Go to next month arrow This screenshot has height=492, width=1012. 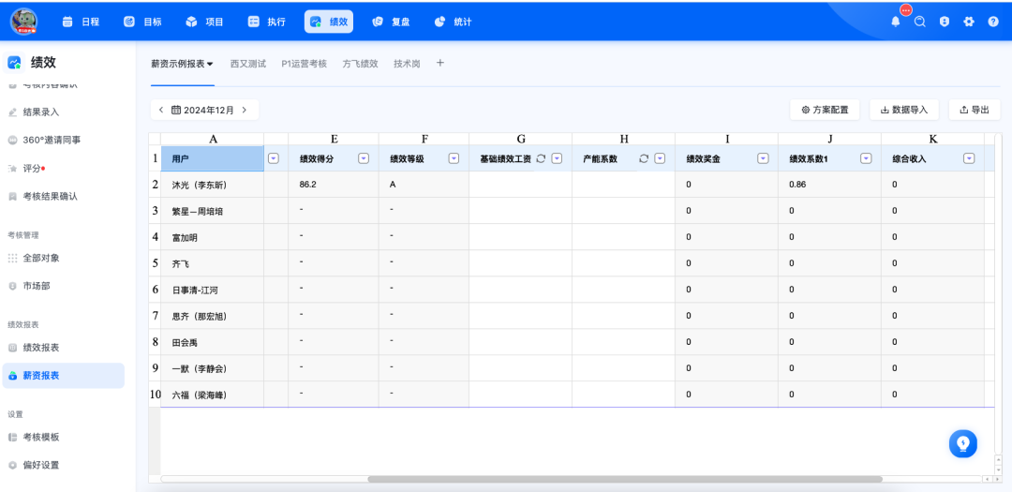coord(244,110)
